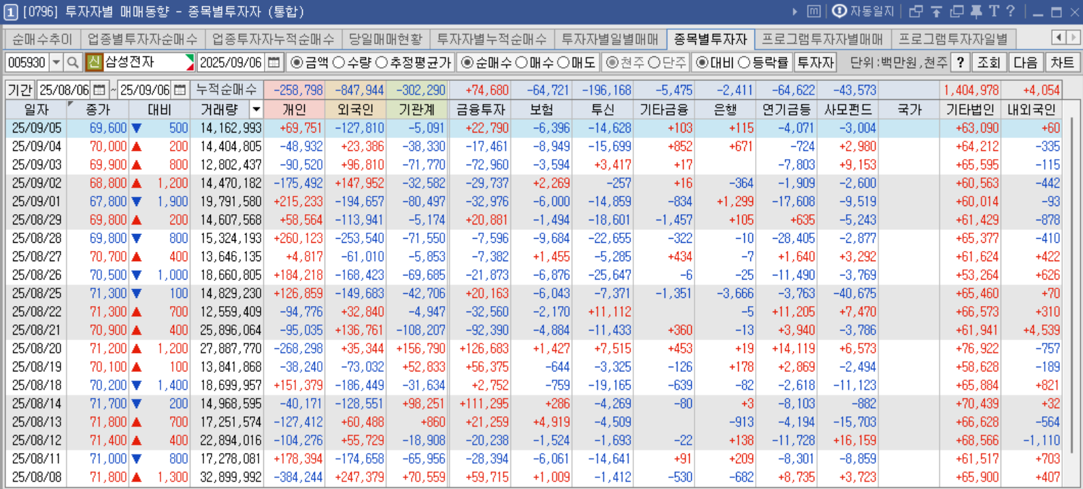Click the 투자자 button

(x=815, y=63)
